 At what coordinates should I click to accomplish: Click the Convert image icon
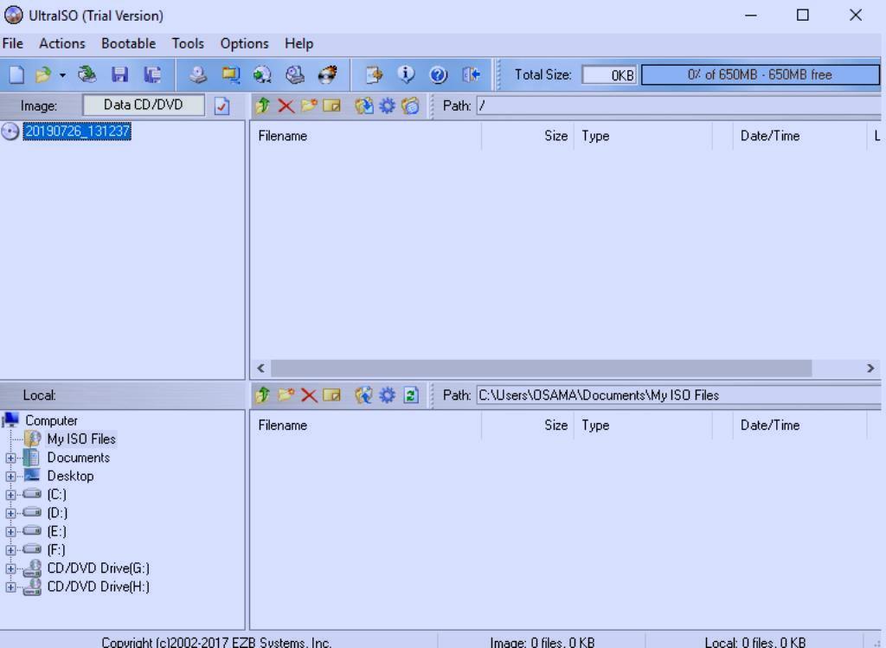point(230,74)
